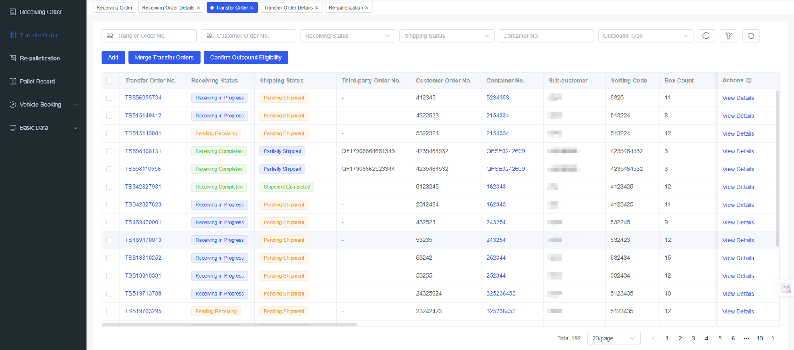Click the Merge Transfer Orders button
Screen dimensions: 794x350
tap(164, 58)
